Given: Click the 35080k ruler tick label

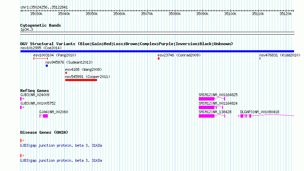Looking at the screenshot, I should click(x=175, y=14).
